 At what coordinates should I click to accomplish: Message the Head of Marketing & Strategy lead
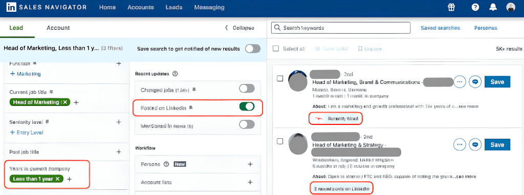coord(475,145)
